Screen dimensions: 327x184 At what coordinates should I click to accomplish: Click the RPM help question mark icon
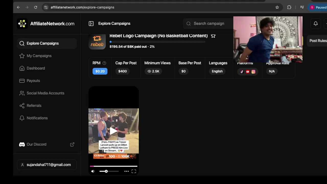point(104,63)
